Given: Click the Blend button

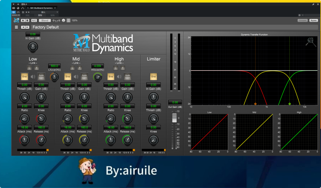Looking at the screenshot, I should point(45,20).
